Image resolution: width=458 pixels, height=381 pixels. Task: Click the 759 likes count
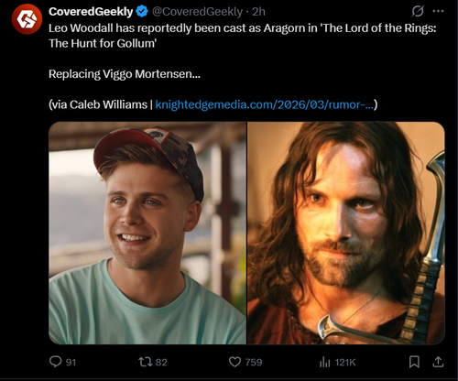(254, 363)
